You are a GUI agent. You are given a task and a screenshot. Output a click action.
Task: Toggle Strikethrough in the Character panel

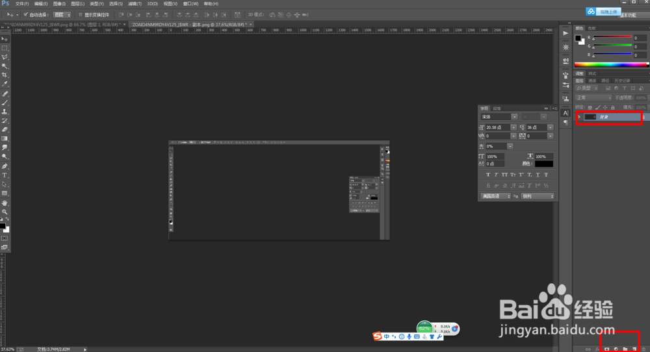(546, 175)
